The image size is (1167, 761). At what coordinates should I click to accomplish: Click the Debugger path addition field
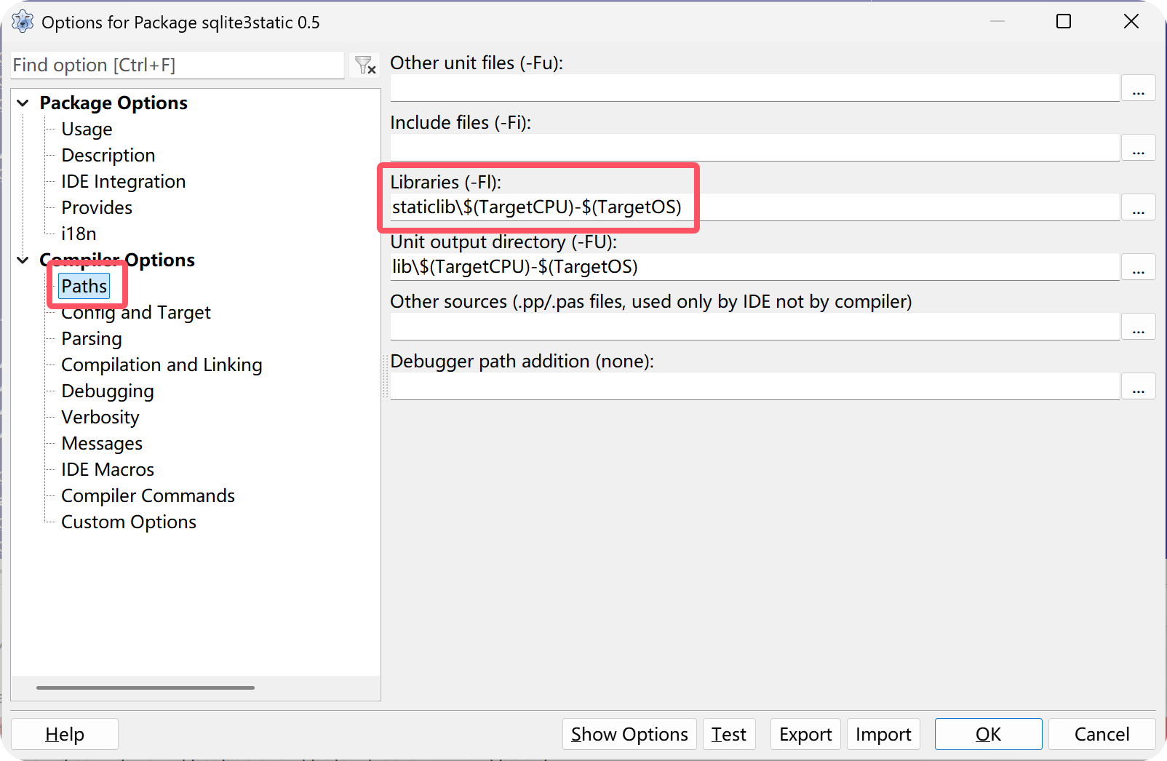pyautogui.click(x=754, y=386)
